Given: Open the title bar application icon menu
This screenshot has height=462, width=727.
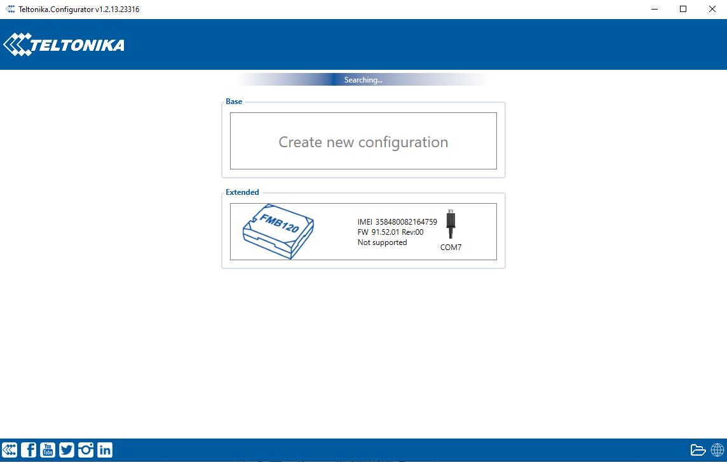Looking at the screenshot, I should [x=10, y=10].
